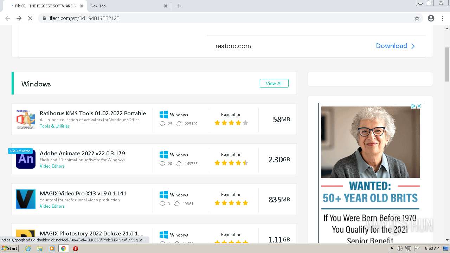Open the Chrome three-dot menu

[442, 18]
